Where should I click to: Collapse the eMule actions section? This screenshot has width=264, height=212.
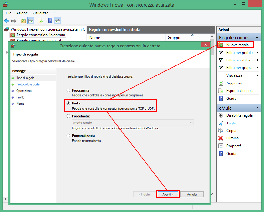pyautogui.click(x=257, y=108)
